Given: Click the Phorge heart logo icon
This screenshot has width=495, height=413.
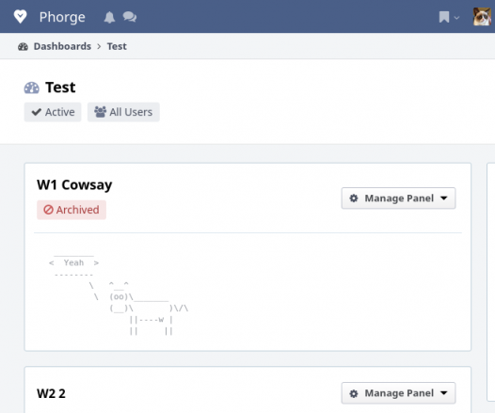Looking at the screenshot, I should [x=20, y=16].
